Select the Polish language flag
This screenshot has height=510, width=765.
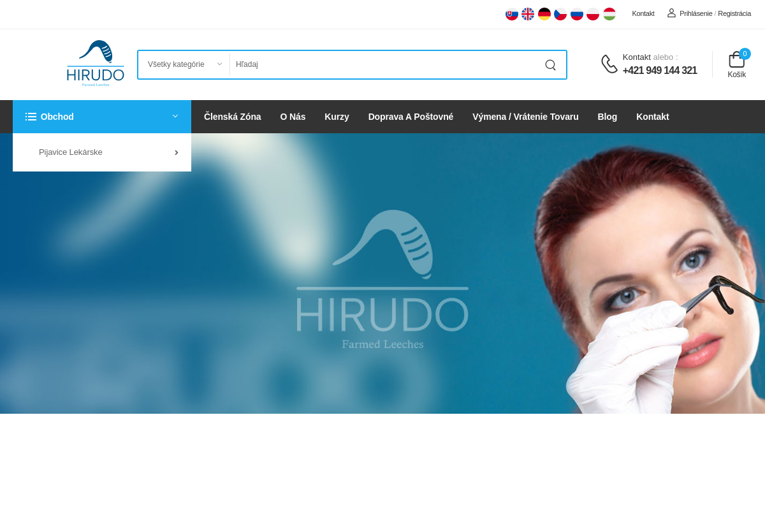pos(592,13)
